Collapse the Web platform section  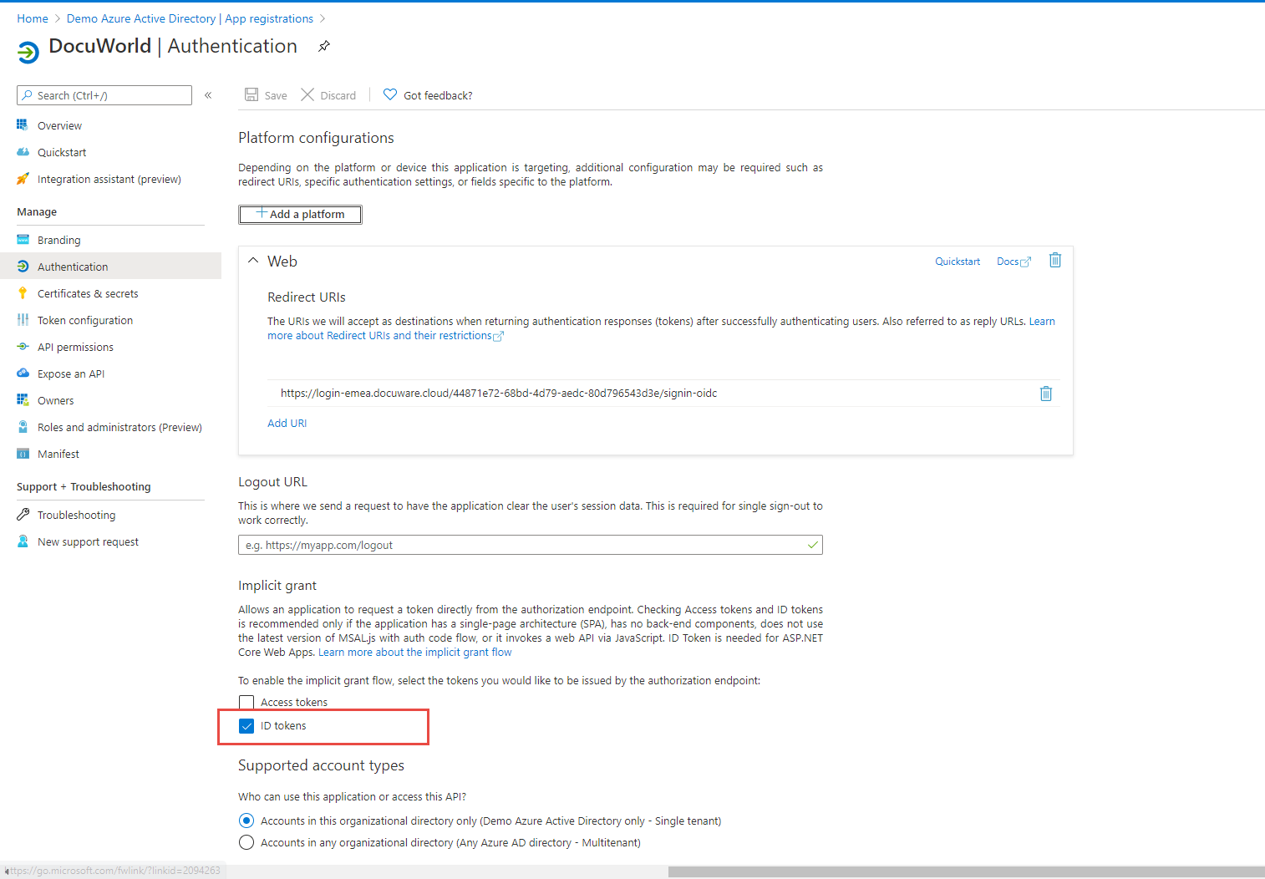(x=253, y=260)
